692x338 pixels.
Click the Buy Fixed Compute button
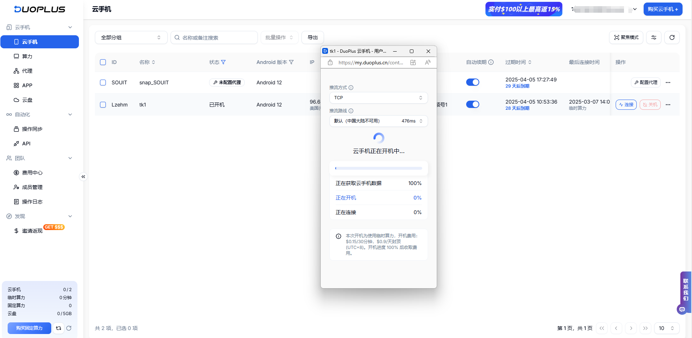[29, 328]
